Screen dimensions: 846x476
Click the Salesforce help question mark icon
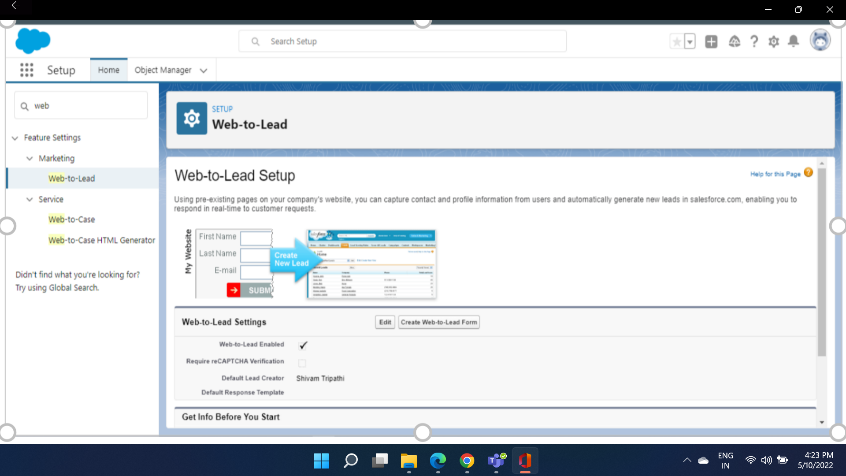754,41
